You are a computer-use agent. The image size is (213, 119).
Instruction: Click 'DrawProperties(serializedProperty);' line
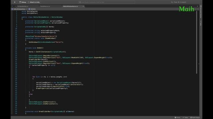52,88
